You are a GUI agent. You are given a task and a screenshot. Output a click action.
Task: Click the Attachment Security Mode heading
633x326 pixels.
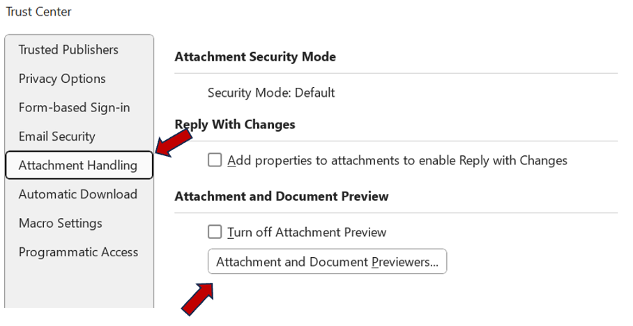point(255,57)
